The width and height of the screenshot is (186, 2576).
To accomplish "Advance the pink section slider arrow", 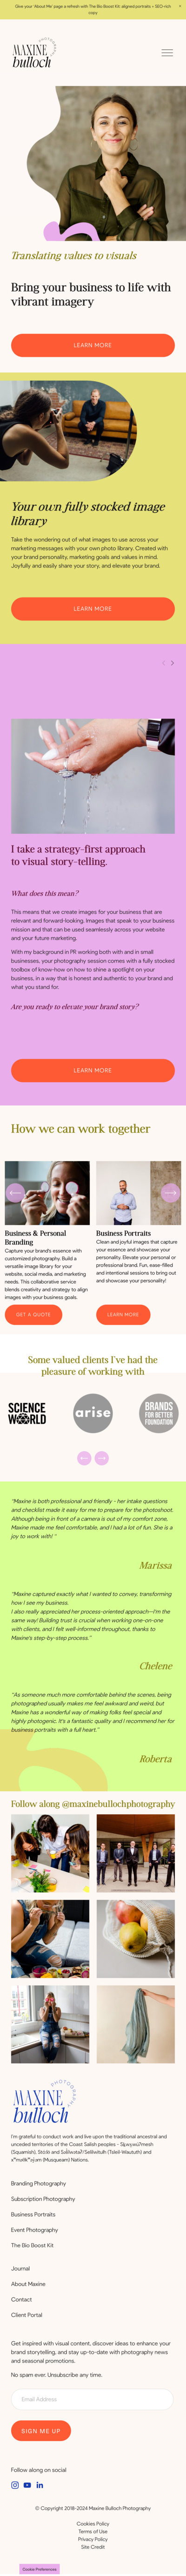I will (172, 663).
